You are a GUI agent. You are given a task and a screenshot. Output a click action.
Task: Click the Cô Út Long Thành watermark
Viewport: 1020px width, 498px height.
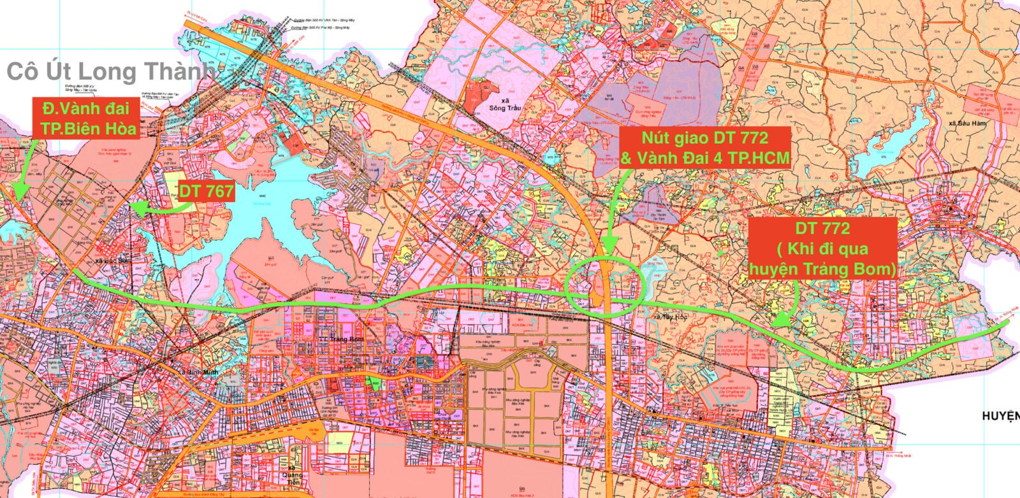point(110,71)
